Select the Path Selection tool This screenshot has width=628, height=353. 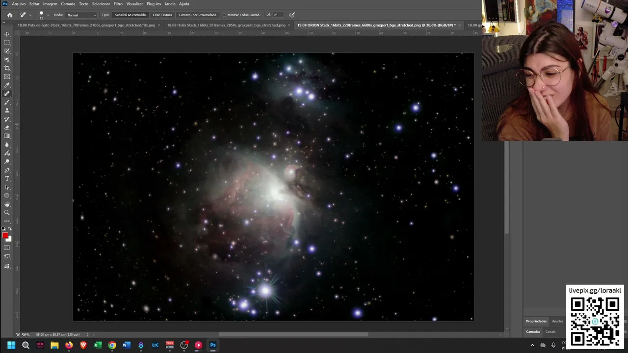[7, 187]
